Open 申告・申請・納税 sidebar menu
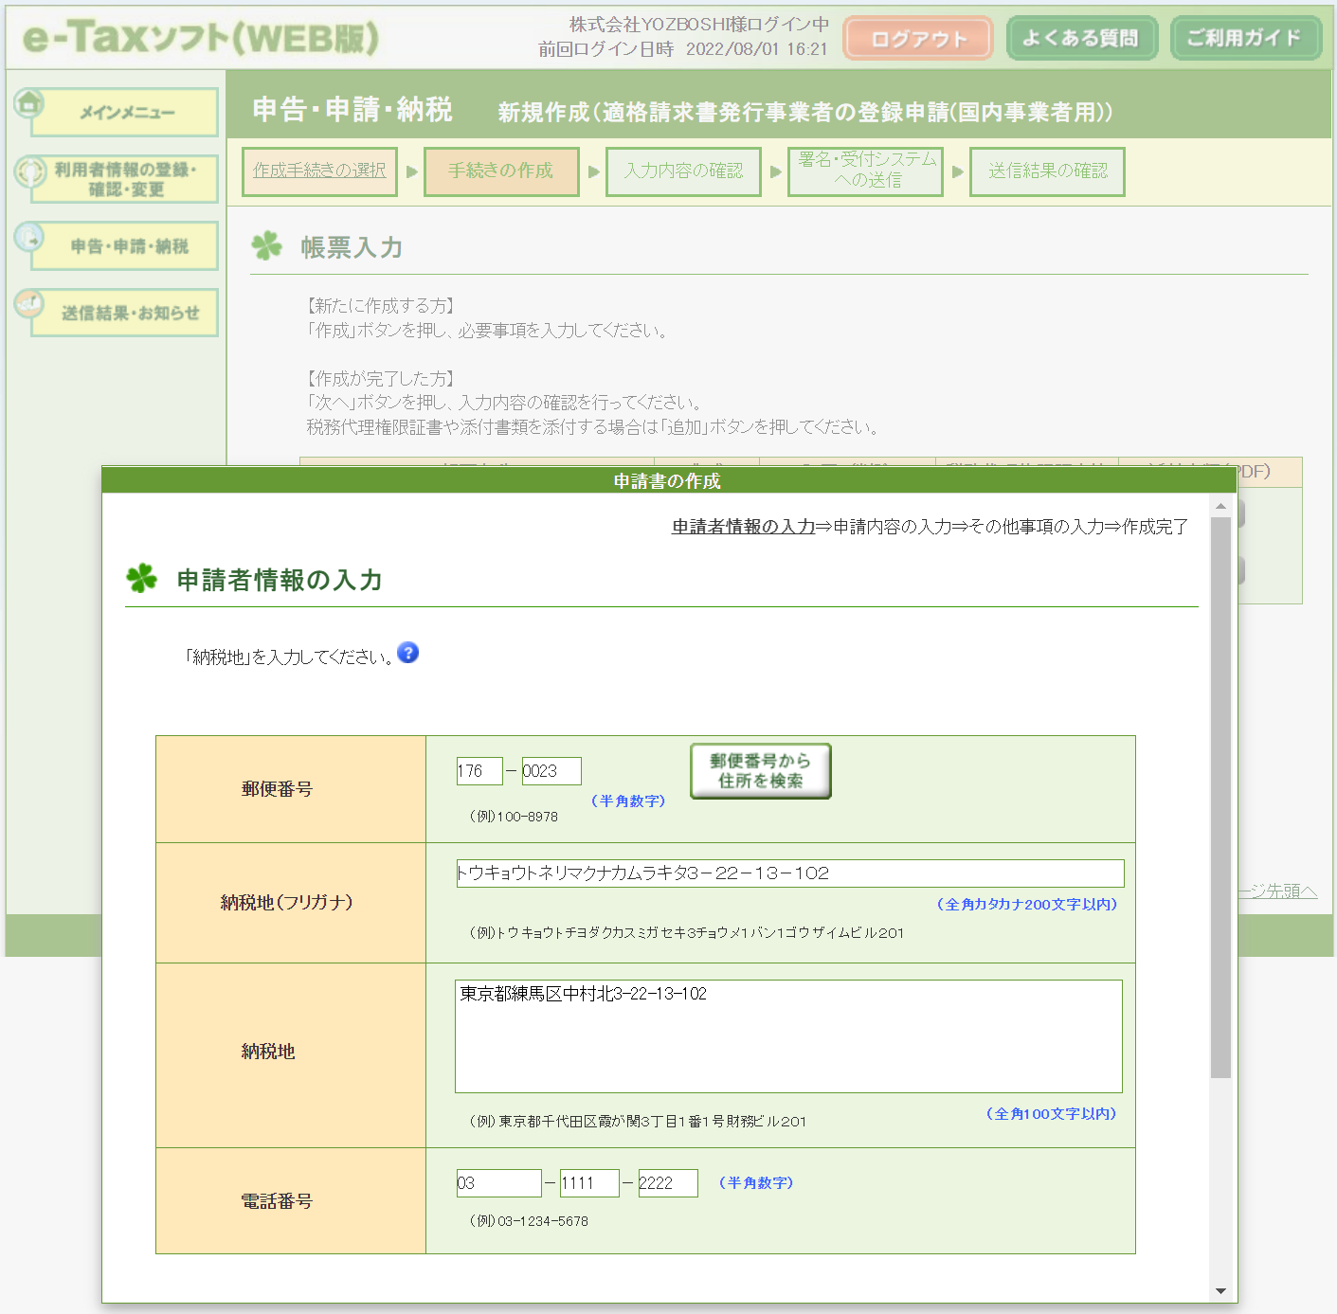Viewport: 1337px width, 1314px height. [x=125, y=246]
